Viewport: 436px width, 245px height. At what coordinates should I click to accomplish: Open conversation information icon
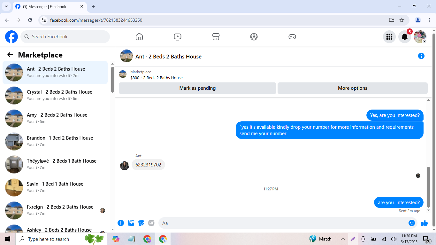[421, 56]
